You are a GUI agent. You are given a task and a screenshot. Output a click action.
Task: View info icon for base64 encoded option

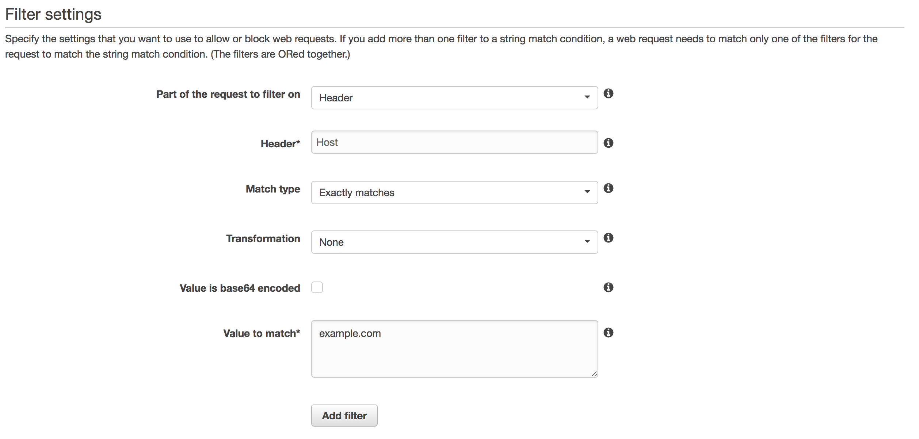pos(608,287)
